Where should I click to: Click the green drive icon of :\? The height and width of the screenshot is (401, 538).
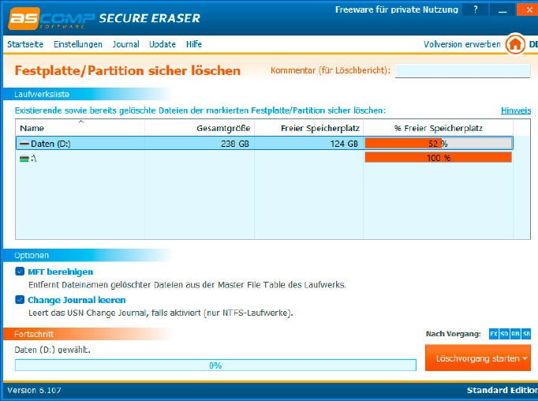24,159
